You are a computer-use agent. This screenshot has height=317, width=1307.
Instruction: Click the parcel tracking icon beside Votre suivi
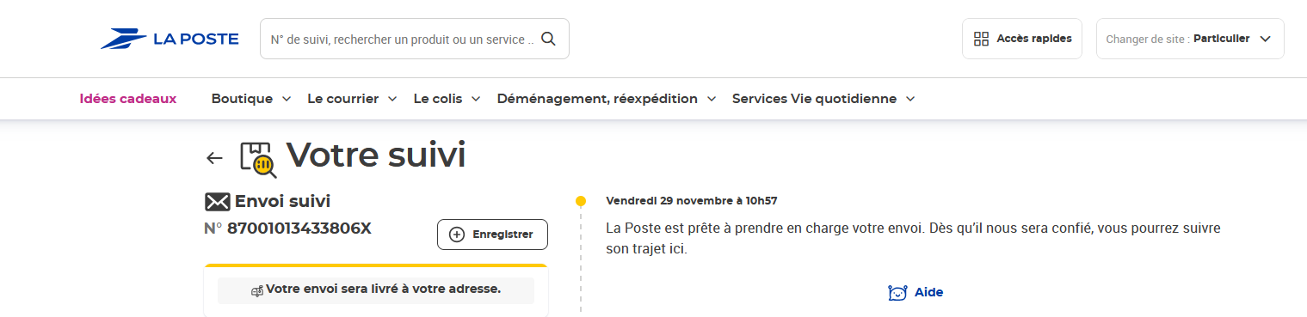(x=258, y=159)
